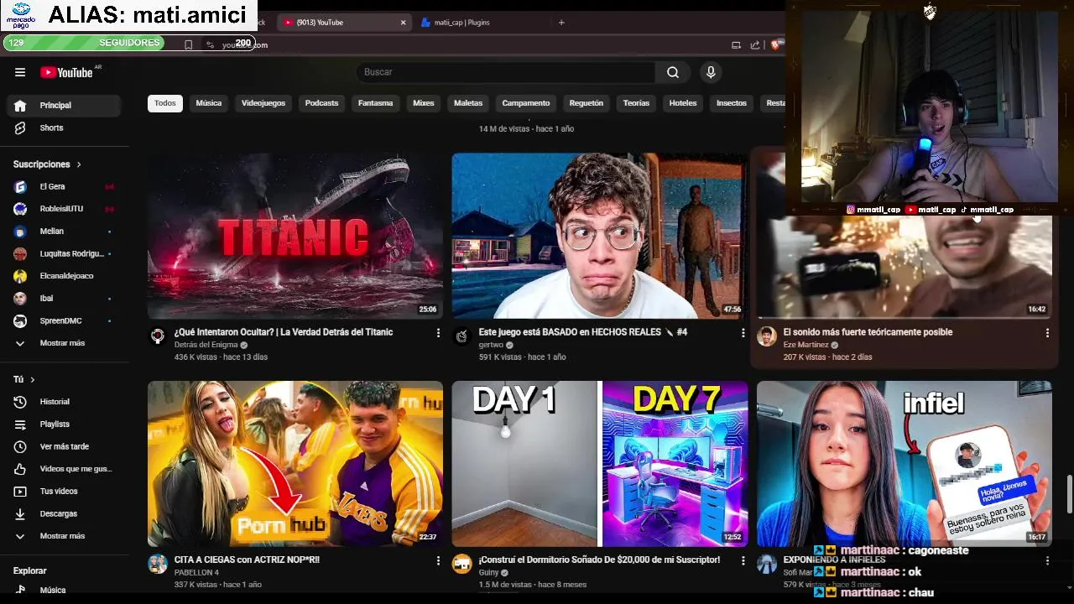Select the Hoteles filter chip

[683, 103]
